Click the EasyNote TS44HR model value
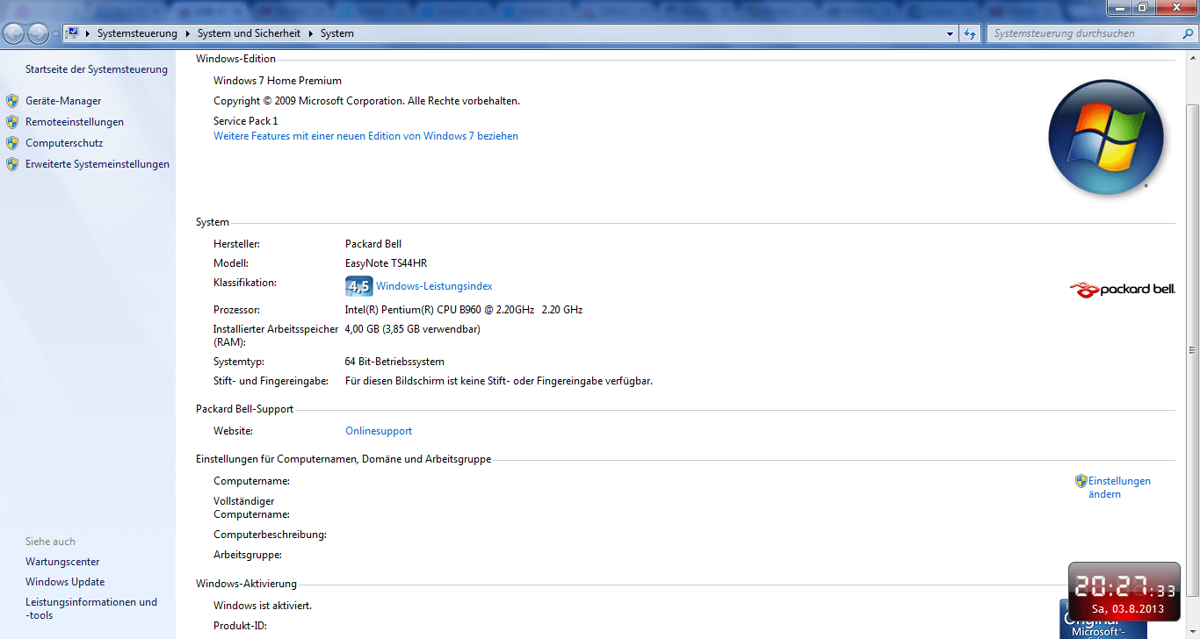This screenshot has width=1200, height=639. tap(387, 263)
